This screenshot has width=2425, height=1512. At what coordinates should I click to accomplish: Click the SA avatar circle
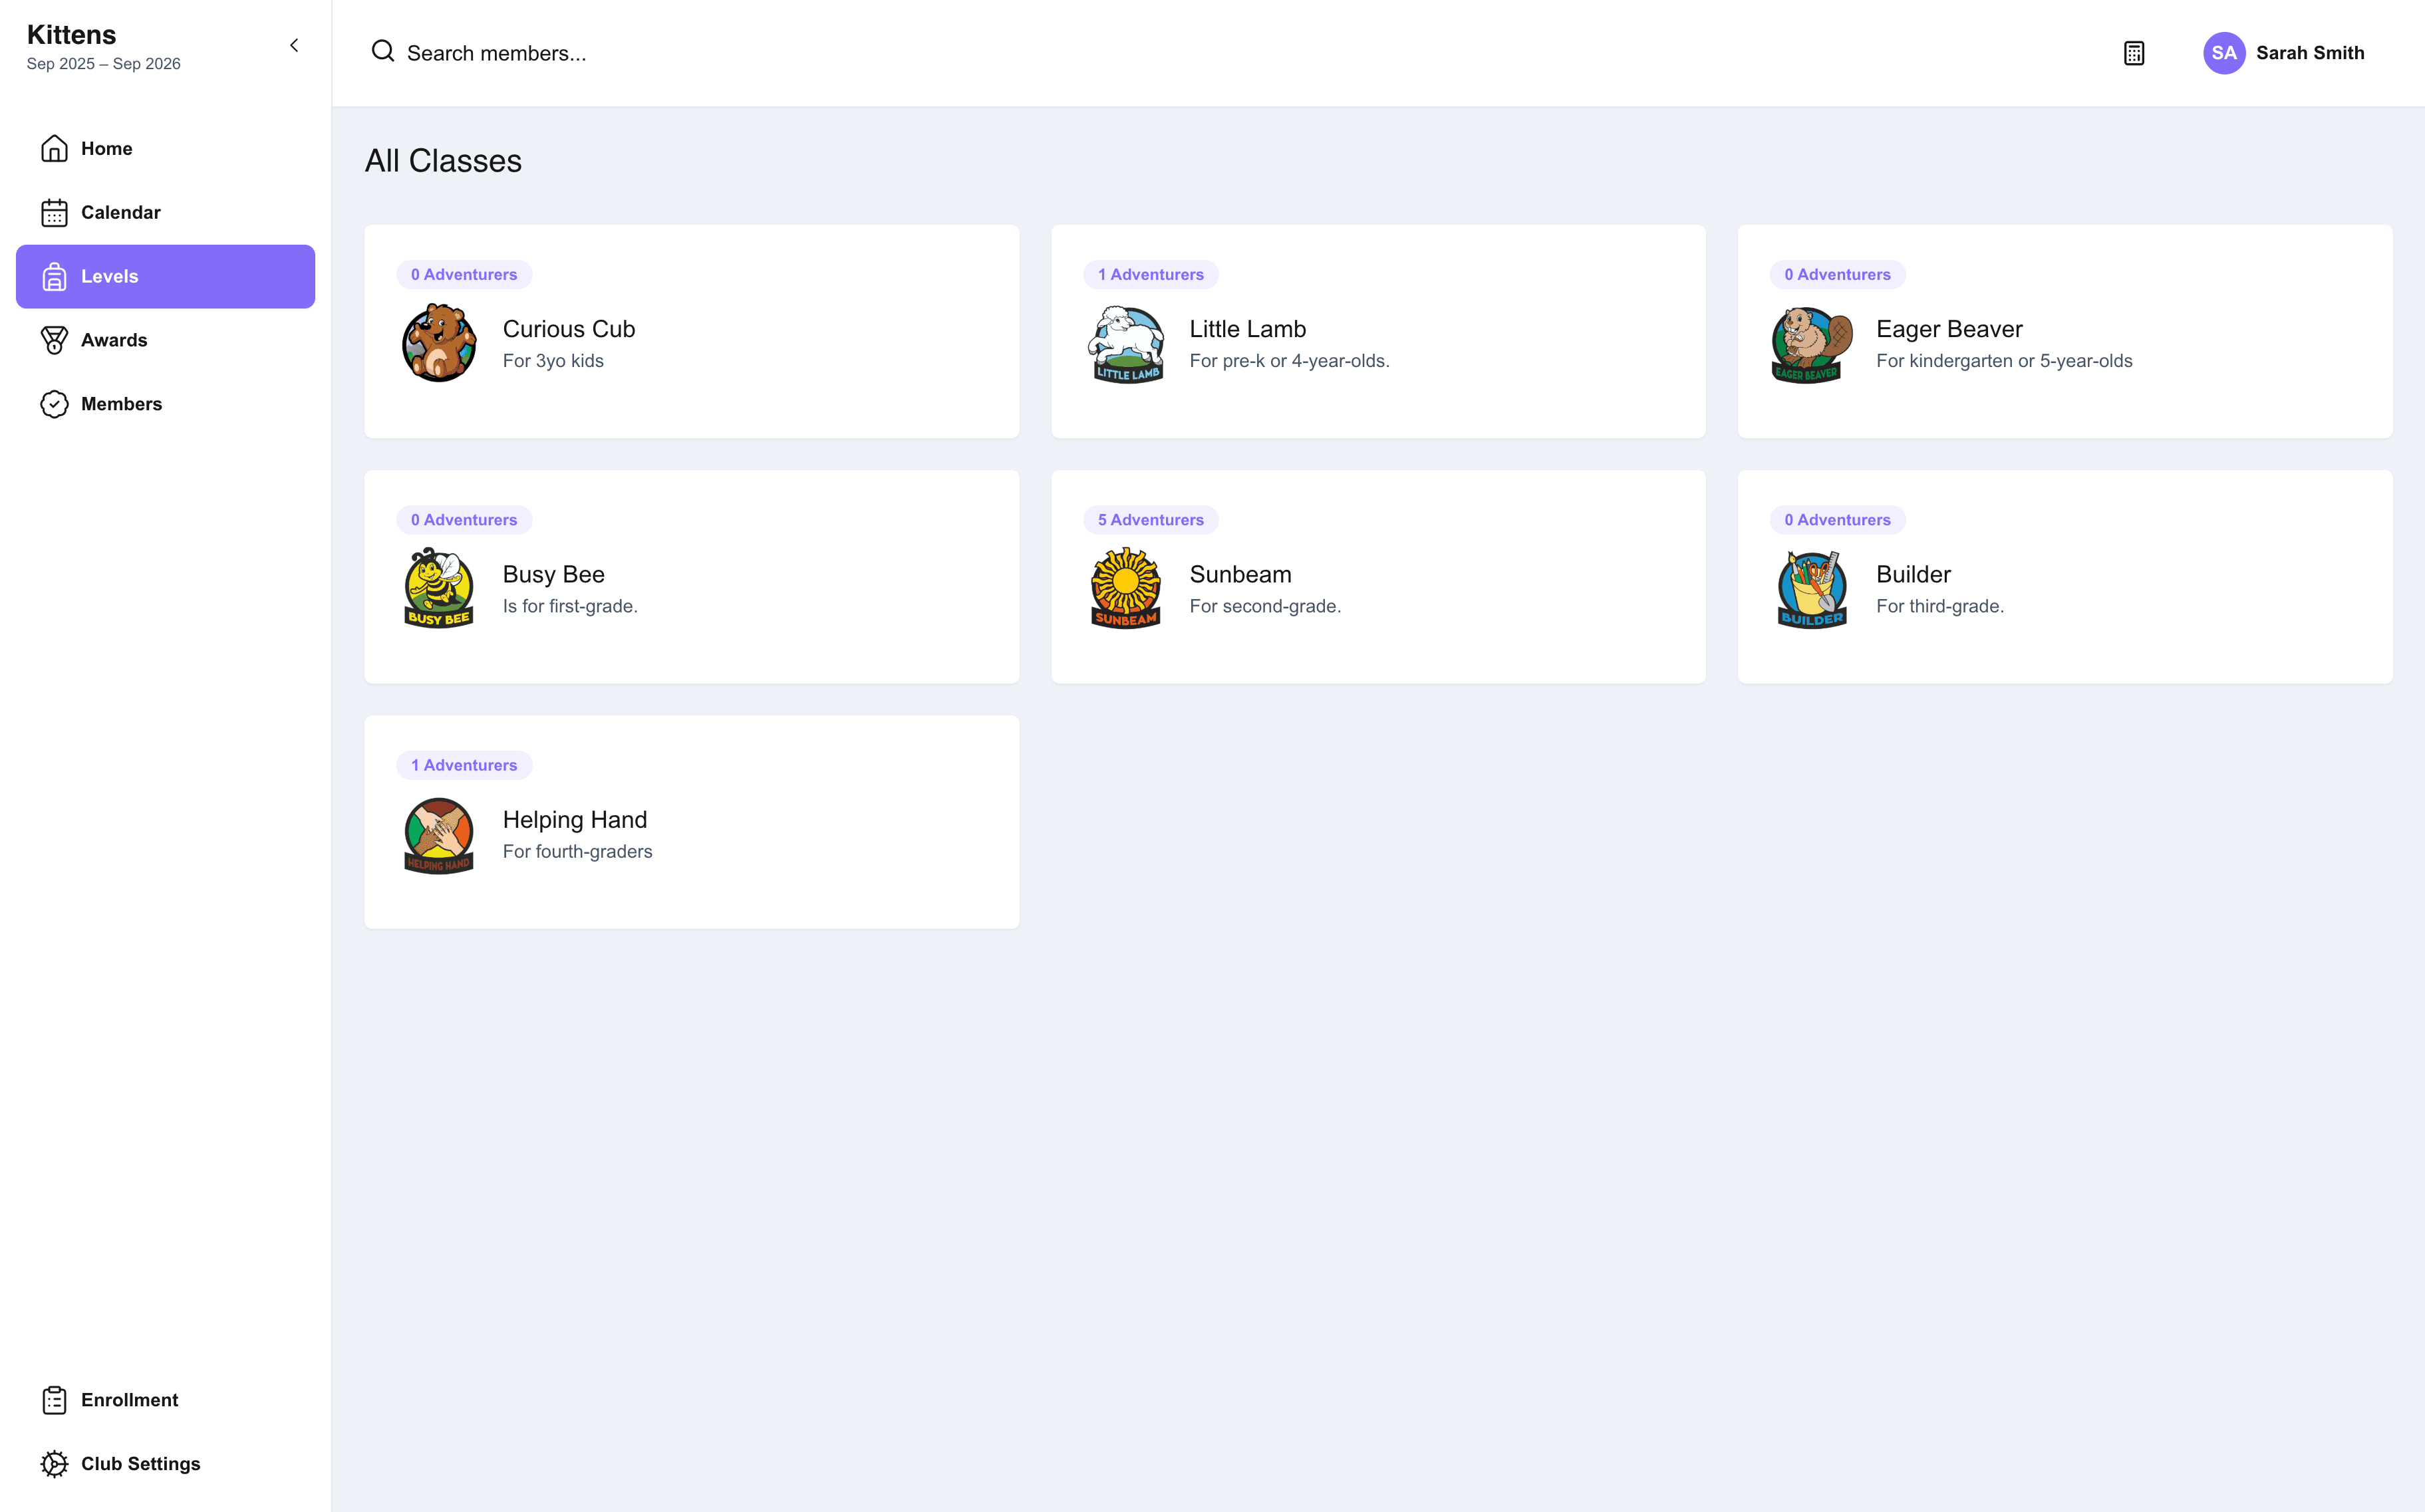coord(2224,53)
